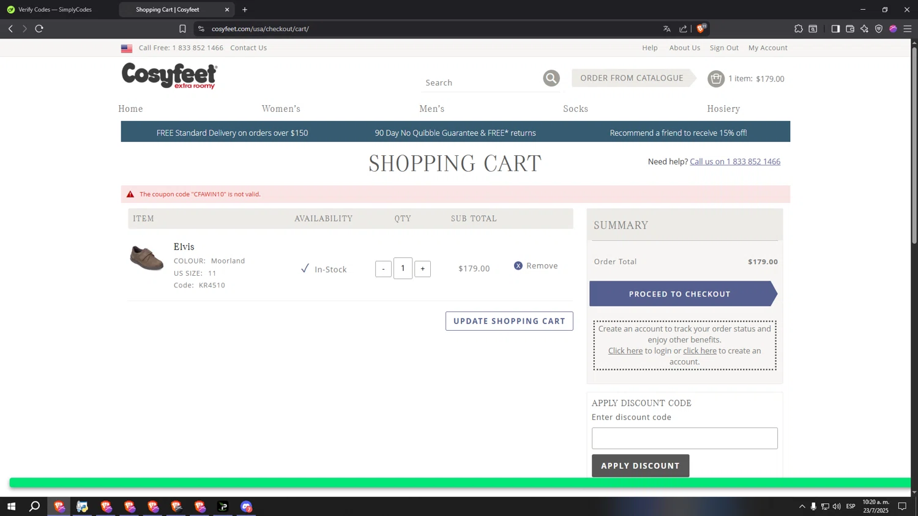Open the Help link
The image size is (918, 516).
pos(650,48)
